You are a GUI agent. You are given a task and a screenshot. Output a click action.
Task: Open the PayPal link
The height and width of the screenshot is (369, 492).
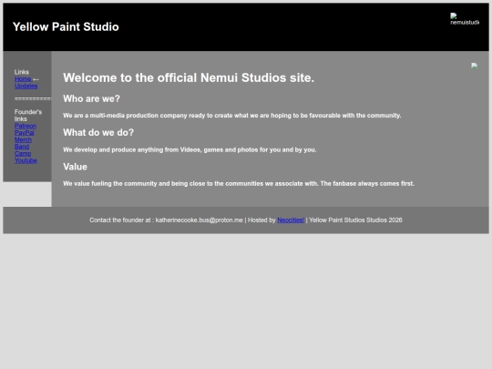click(x=25, y=133)
